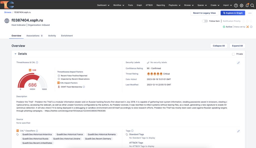Select the Overview tab
The image size is (256, 148).
tap(16, 35)
